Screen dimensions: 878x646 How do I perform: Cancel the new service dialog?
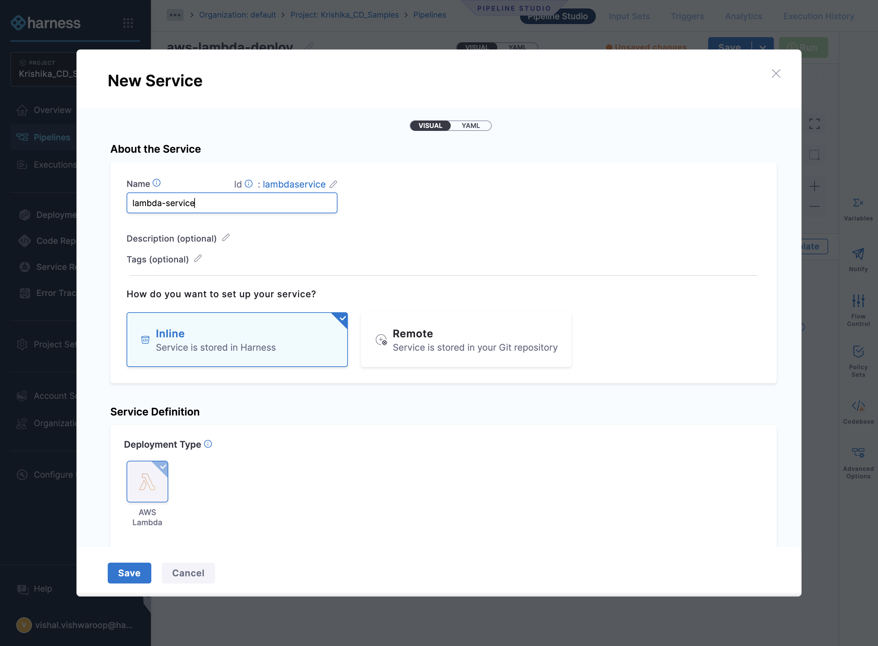[x=188, y=573]
